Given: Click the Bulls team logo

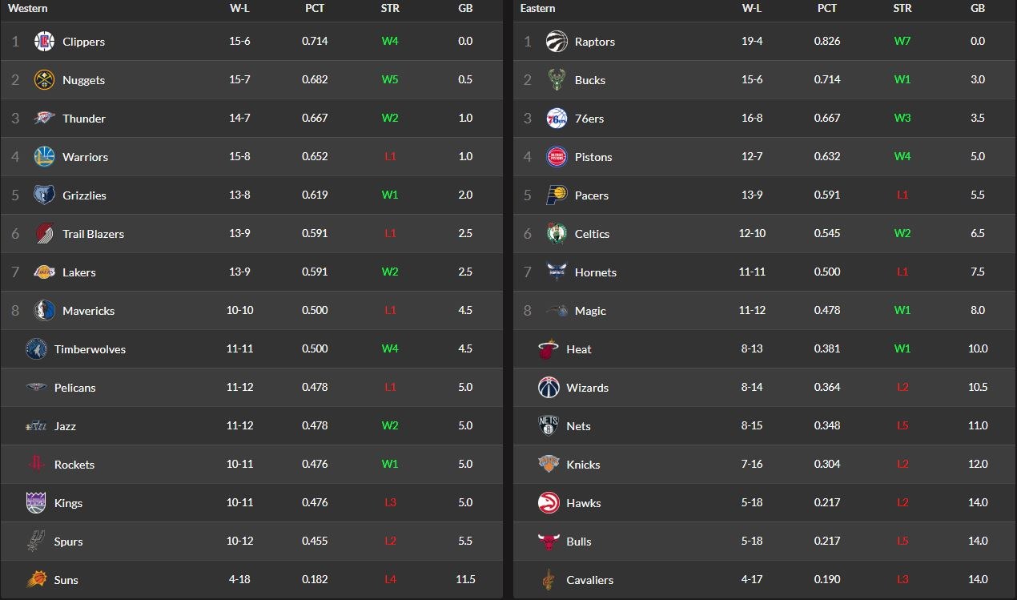Looking at the screenshot, I should (x=549, y=542).
